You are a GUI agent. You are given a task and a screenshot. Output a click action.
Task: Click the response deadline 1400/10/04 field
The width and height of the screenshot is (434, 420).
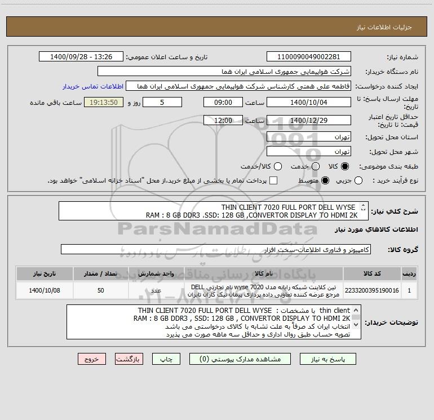pyautogui.click(x=309, y=103)
